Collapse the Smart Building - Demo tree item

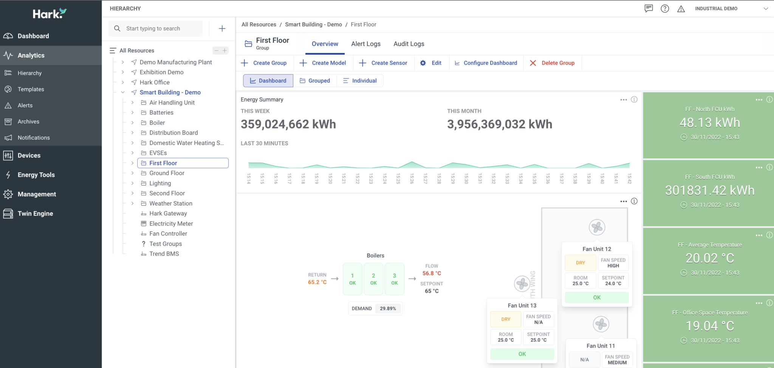click(x=122, y=92)
